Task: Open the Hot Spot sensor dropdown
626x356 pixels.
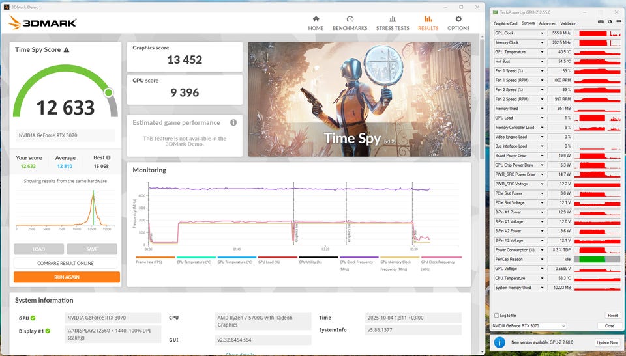Action: point(542,61)
